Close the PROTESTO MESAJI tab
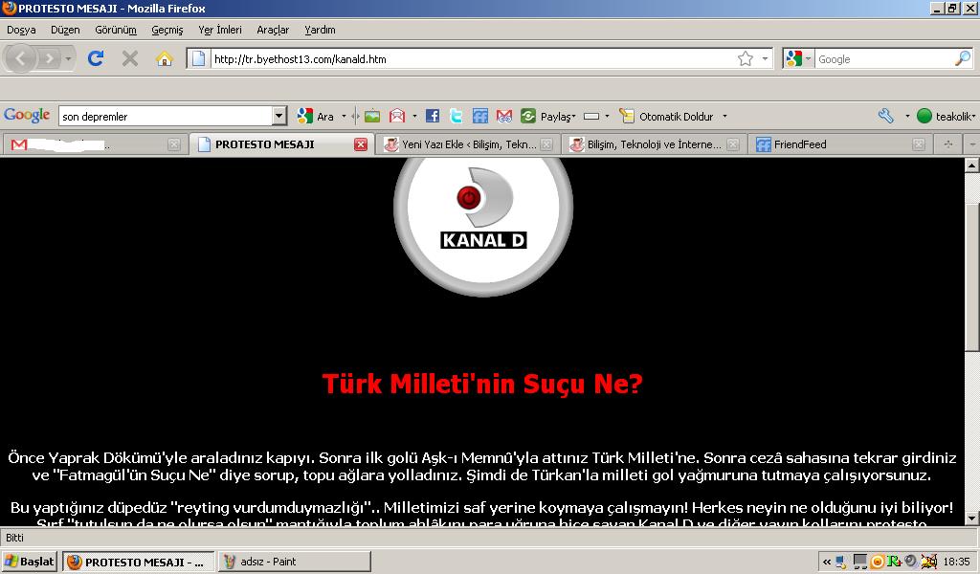Screen dimensions: 980x574 (x=361, y=144)
